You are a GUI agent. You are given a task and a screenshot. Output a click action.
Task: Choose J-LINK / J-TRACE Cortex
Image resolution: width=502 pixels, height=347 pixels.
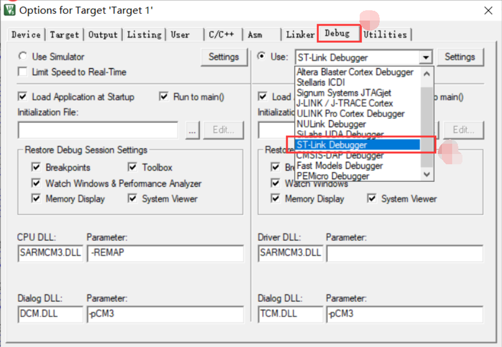(x=344, y=103)
